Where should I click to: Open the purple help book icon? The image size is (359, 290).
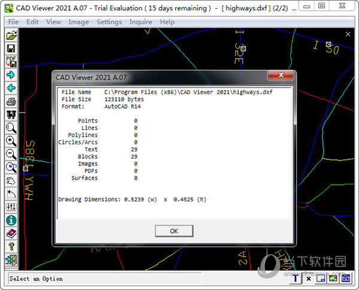(11, 234)
